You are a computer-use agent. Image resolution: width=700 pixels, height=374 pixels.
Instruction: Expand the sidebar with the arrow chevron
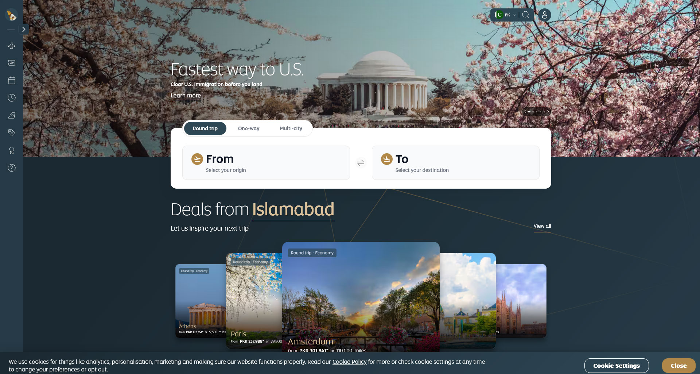pos(24,29)
